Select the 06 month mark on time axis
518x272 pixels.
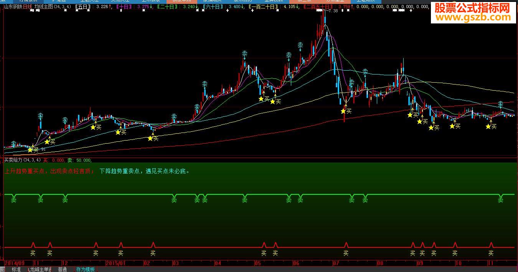(x=296, y=264)
